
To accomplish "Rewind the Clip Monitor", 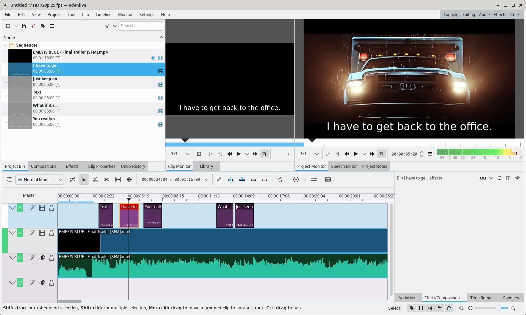I will pos(230,154).
